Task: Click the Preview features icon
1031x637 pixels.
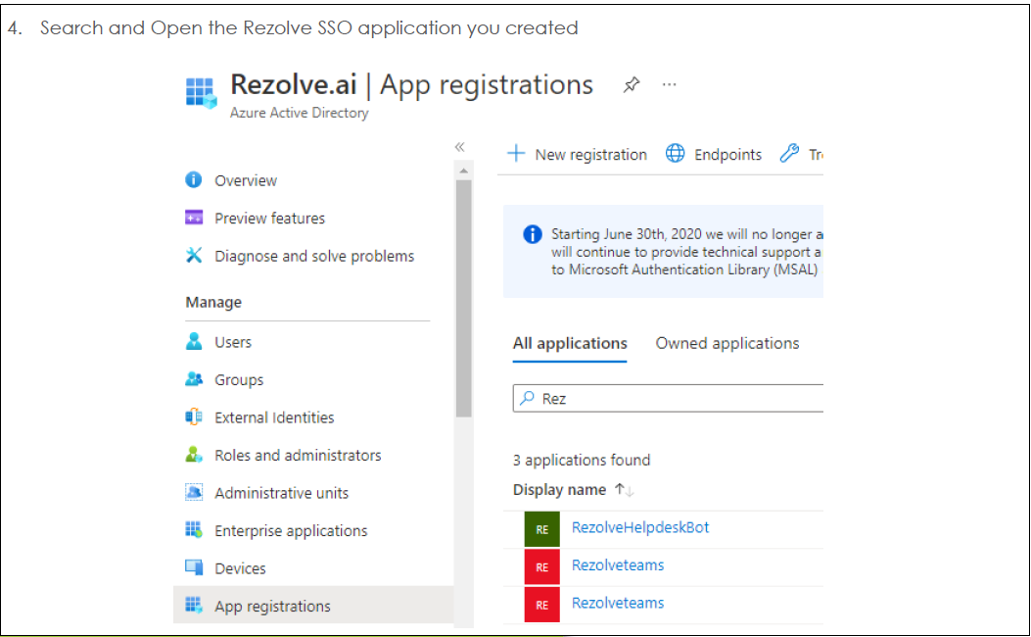Action: click(x=193, y=218)
